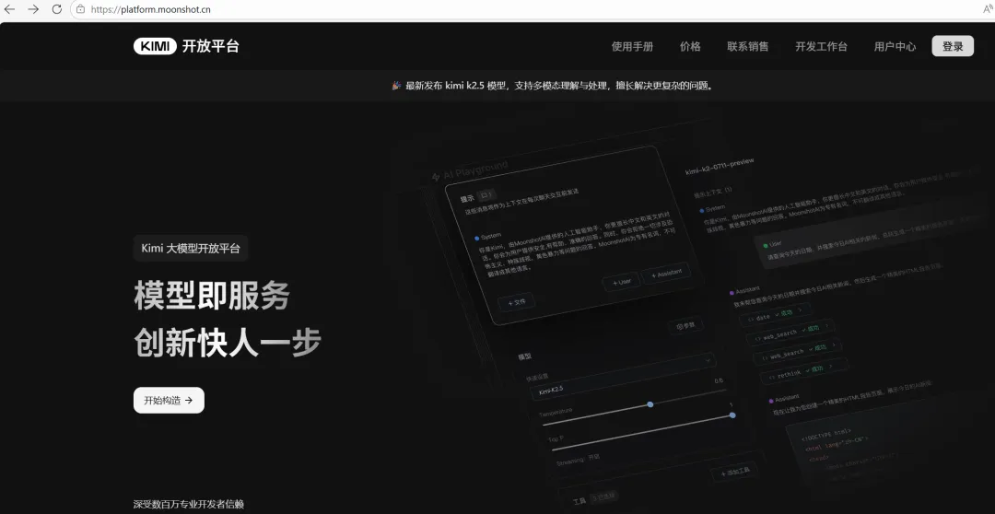
Task: Go back with the browser back arrow
Action: 9,9
